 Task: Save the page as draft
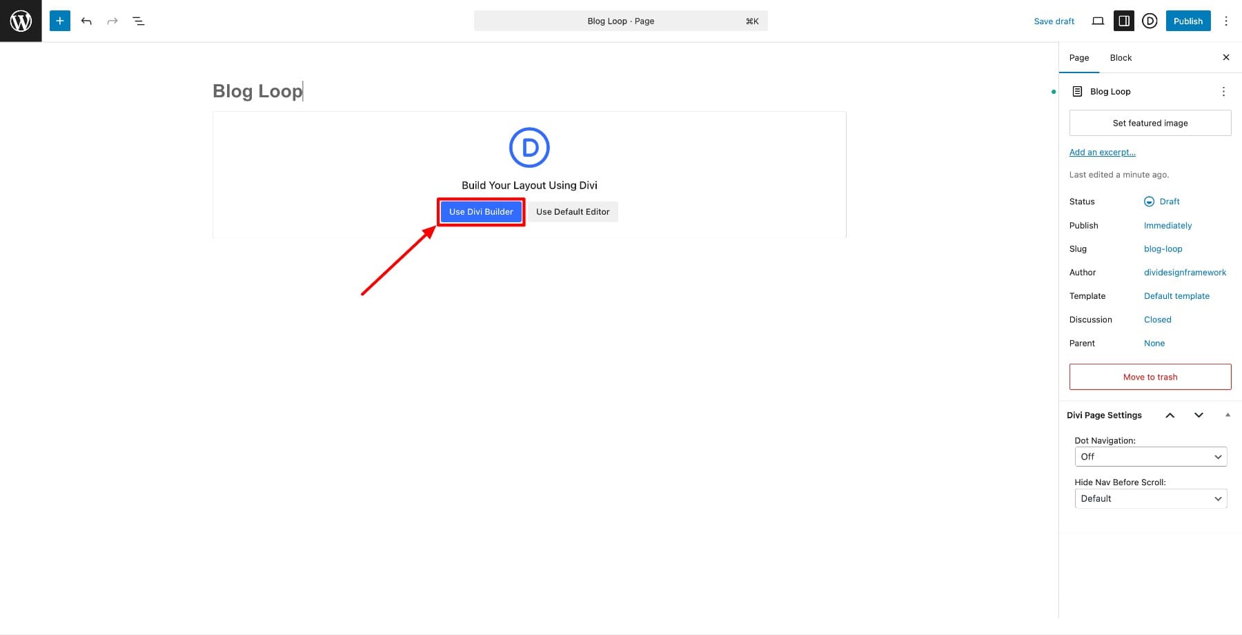click(x=1054, y=21)
